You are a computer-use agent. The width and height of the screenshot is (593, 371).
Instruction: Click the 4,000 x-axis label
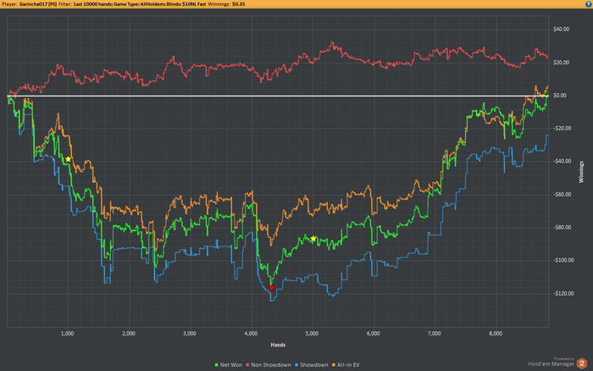pos(251,334)
